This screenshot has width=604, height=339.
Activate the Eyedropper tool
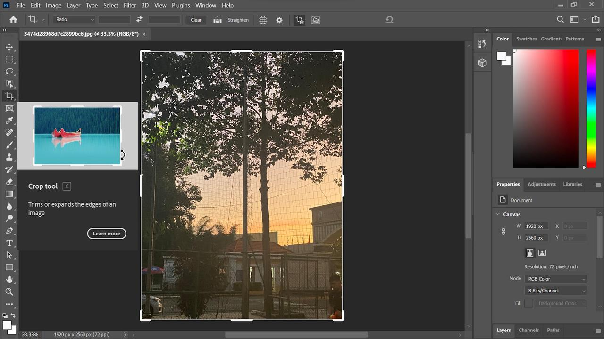pyautogui.click(x=9, y=120)
